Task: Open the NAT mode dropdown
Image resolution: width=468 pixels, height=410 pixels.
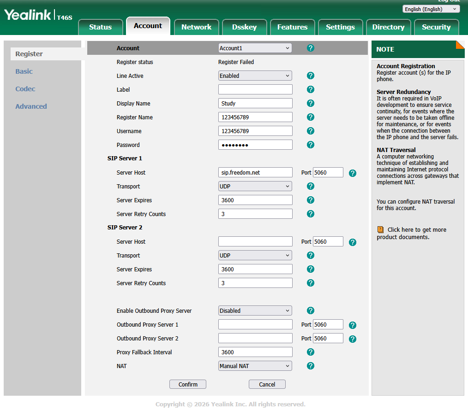Action: 255,366
